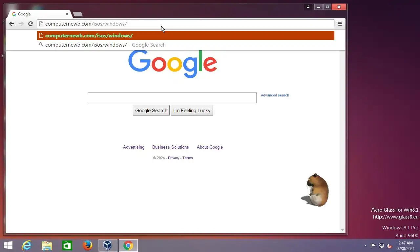Click the hamster desktop pet
420x252 pixels.
(315, 190)
